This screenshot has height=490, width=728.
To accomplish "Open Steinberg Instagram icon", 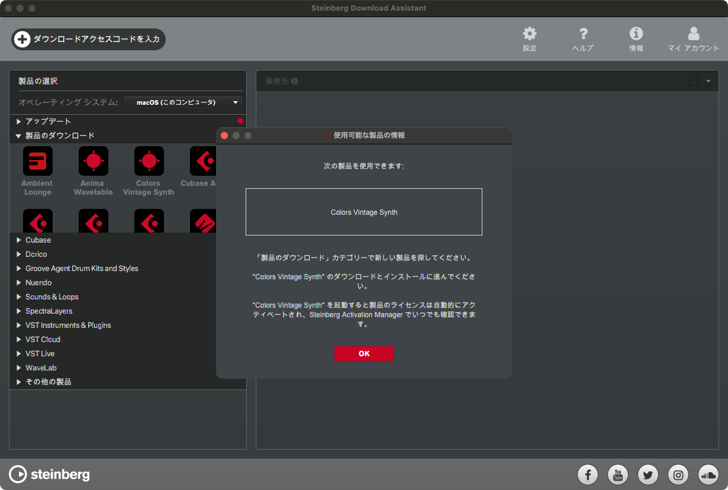I will 678,475.
